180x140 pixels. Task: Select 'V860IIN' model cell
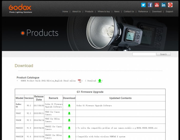click(19, 137)
